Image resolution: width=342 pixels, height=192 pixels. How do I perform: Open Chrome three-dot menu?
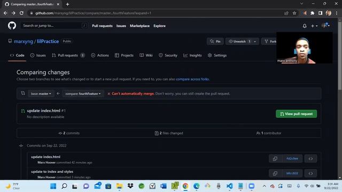(337, 13)
